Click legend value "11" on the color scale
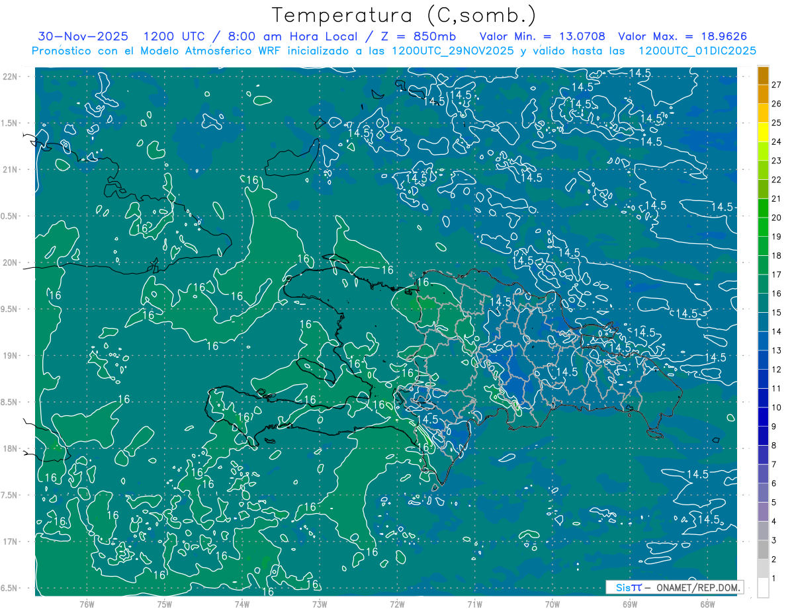Viewport: 794px width, 613px height. point(777,388)
